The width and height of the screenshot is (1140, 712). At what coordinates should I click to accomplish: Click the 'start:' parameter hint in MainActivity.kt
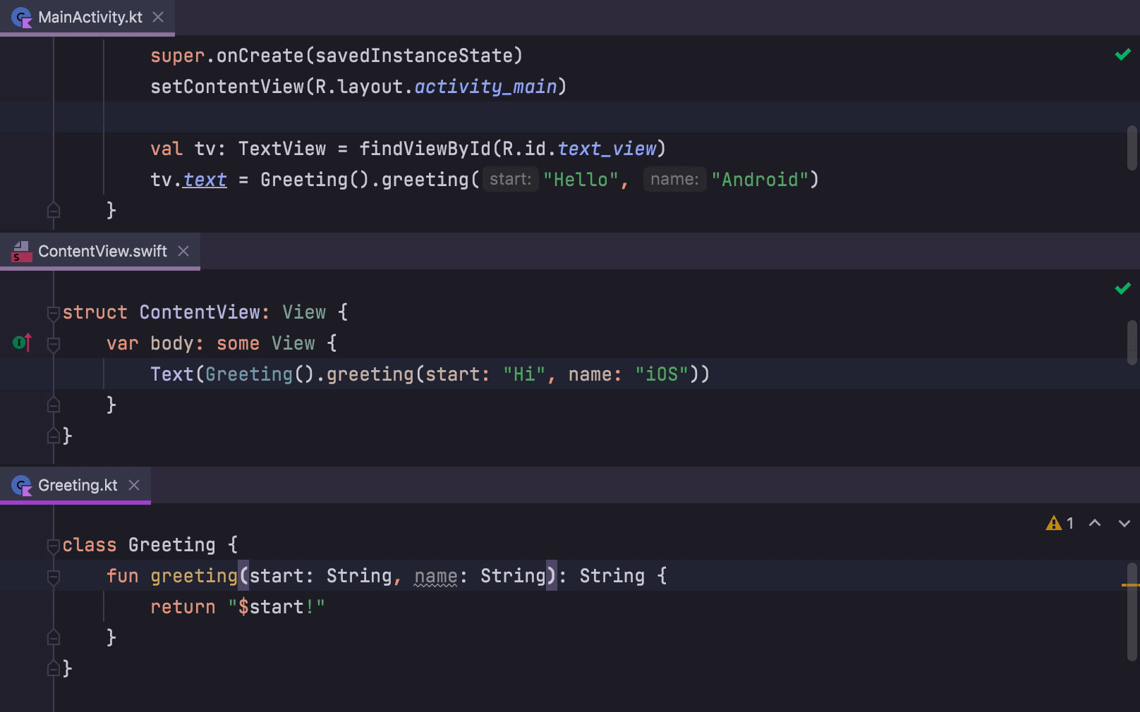pyautogui.click(x=510, y=179)
